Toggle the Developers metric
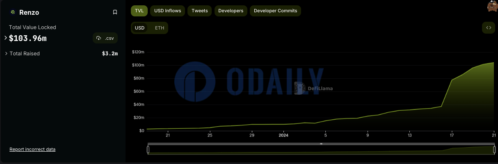 (x=231, y=11)
